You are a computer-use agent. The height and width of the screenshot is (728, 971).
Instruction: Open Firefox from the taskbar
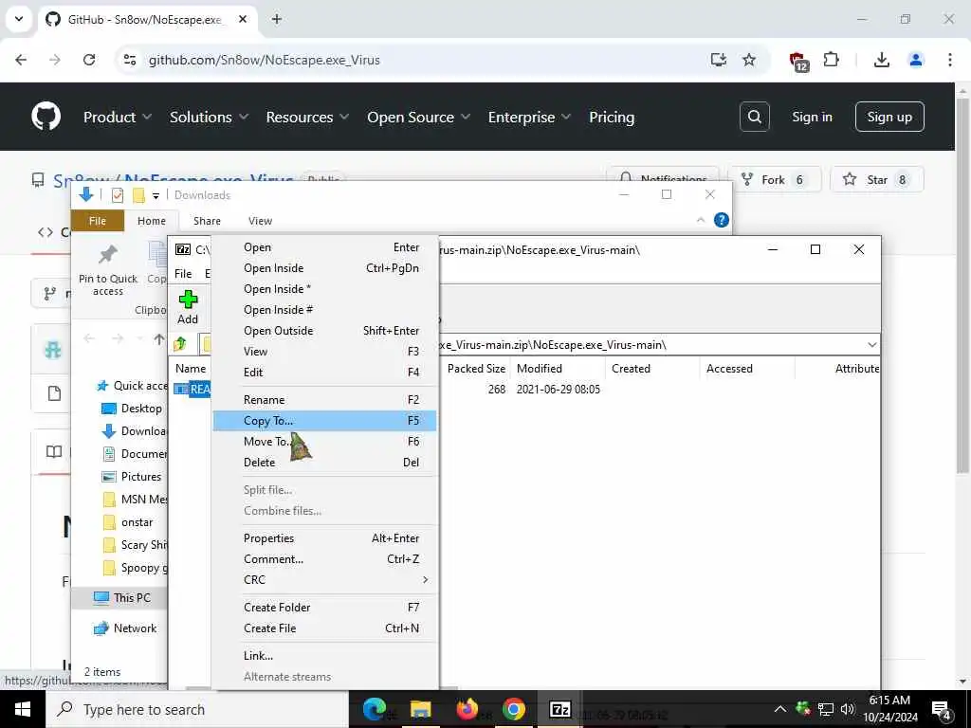pyautogui.click(x=467, y=709)
